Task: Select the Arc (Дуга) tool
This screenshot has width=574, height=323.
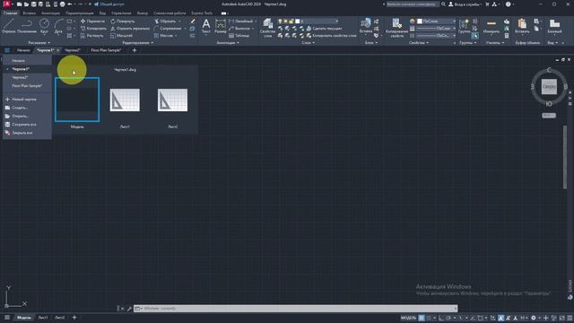Action: 58,26
